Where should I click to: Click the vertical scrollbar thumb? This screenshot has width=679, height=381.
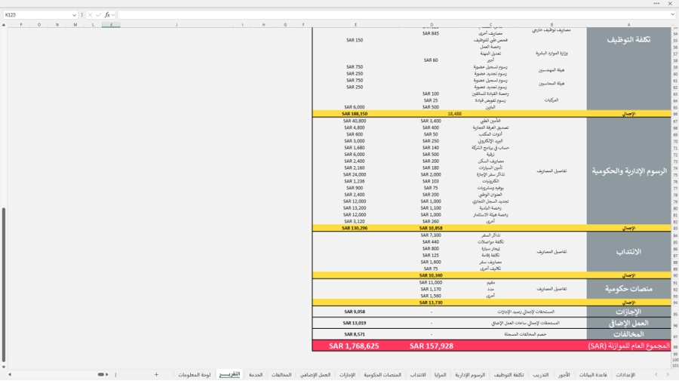[x=4, y=285]
